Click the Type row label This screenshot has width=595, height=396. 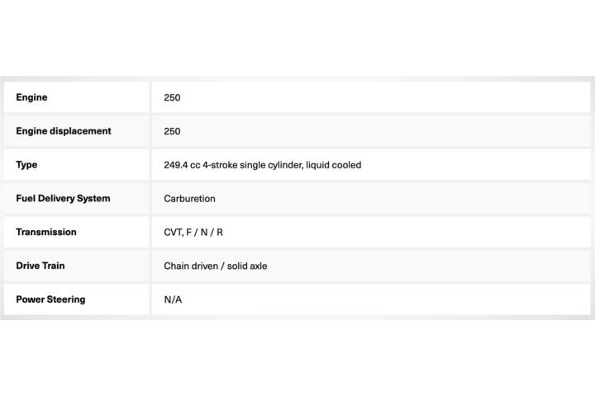(x=26, y=165)
